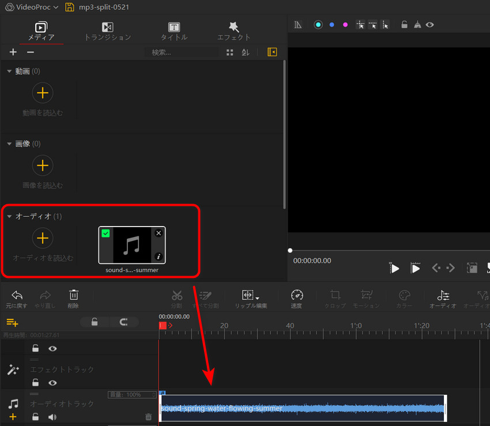The width and height of the screenshot is (490, 426).
Task: Select the sound-s...-summer audio thumbnail
Action: 132,245
